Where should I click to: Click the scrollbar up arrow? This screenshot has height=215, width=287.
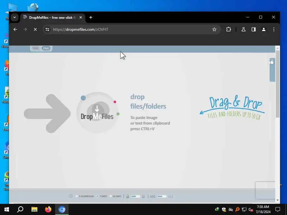point(277,48)
